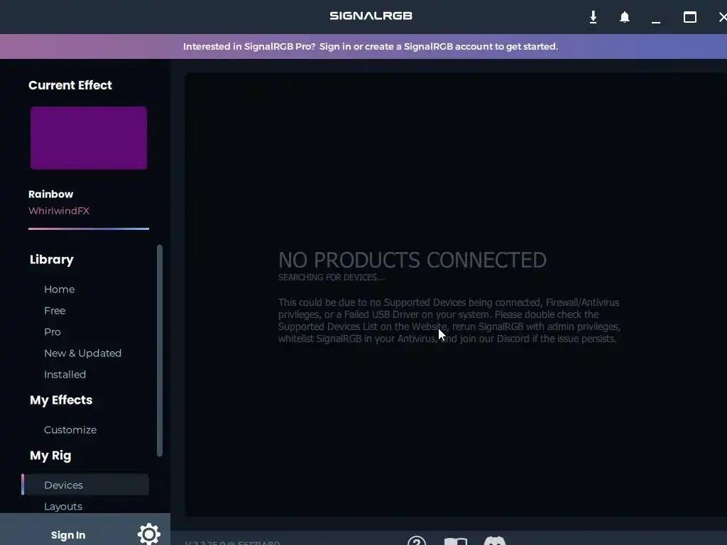The height and width of the screenshot is (545, 727).
Task: Open Customize under My Effects
Action: (x=70, y=429)
